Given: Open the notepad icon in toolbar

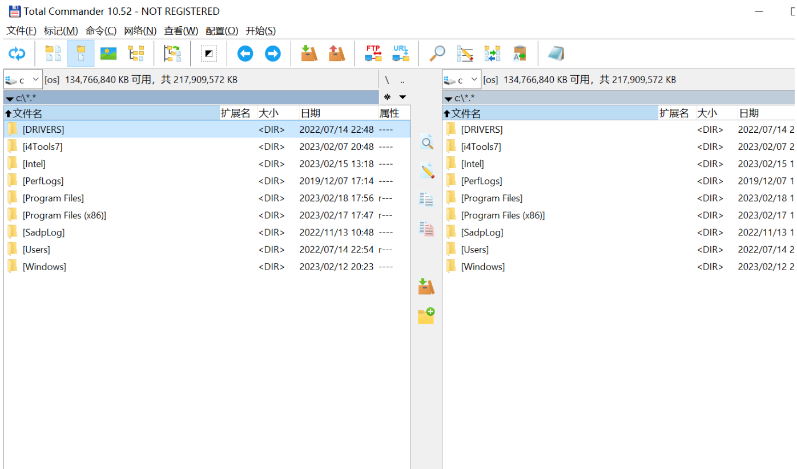Looking at the screenshot, I should click(x=556, y=54).
